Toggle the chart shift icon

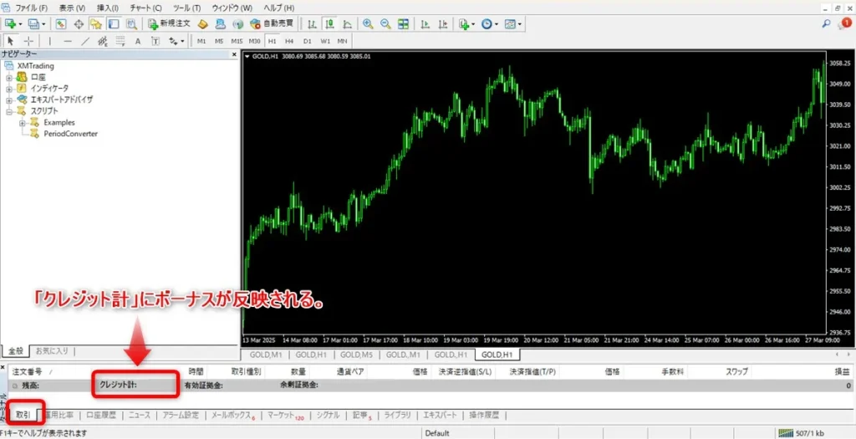pos(442,24)
